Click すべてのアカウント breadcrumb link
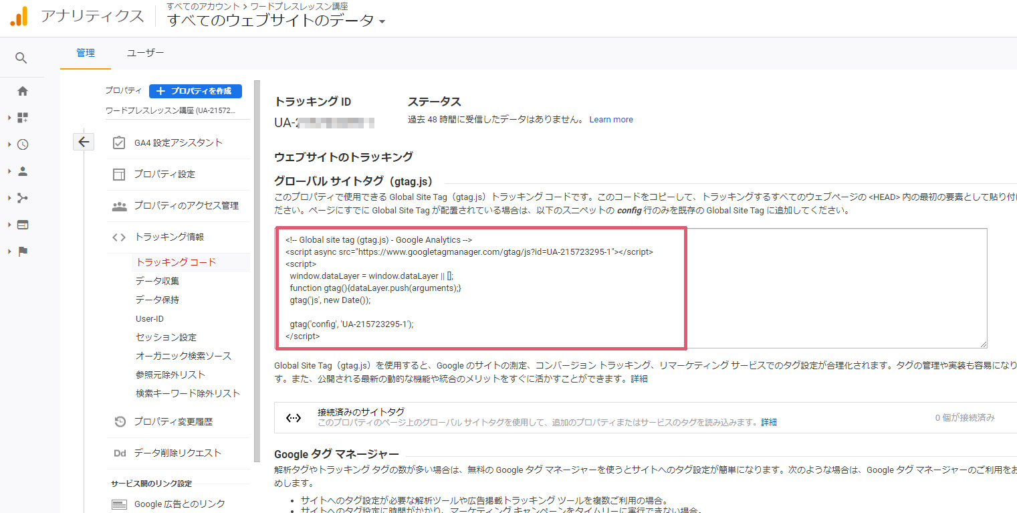 (x=203, y=6)
